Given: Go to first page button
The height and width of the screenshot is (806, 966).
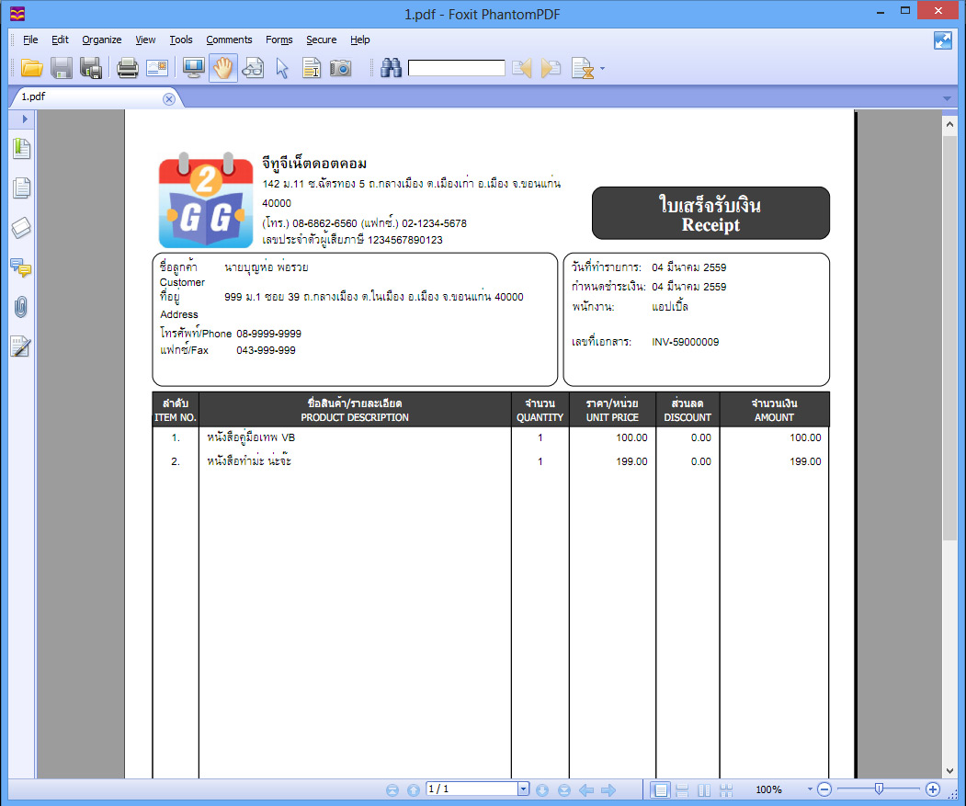Looking at the screenshot, I should pyautogui.click(x=392, y=790).
